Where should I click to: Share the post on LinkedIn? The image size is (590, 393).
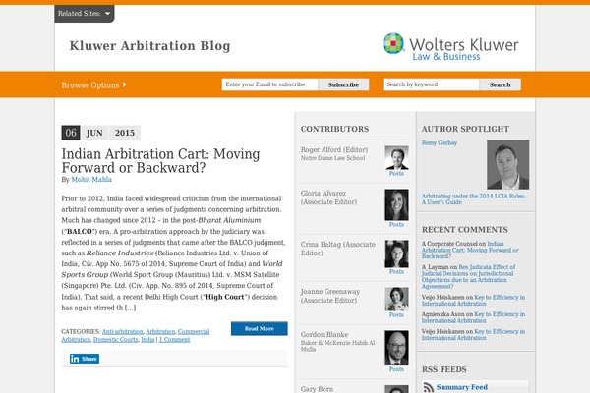click(85, 359)
